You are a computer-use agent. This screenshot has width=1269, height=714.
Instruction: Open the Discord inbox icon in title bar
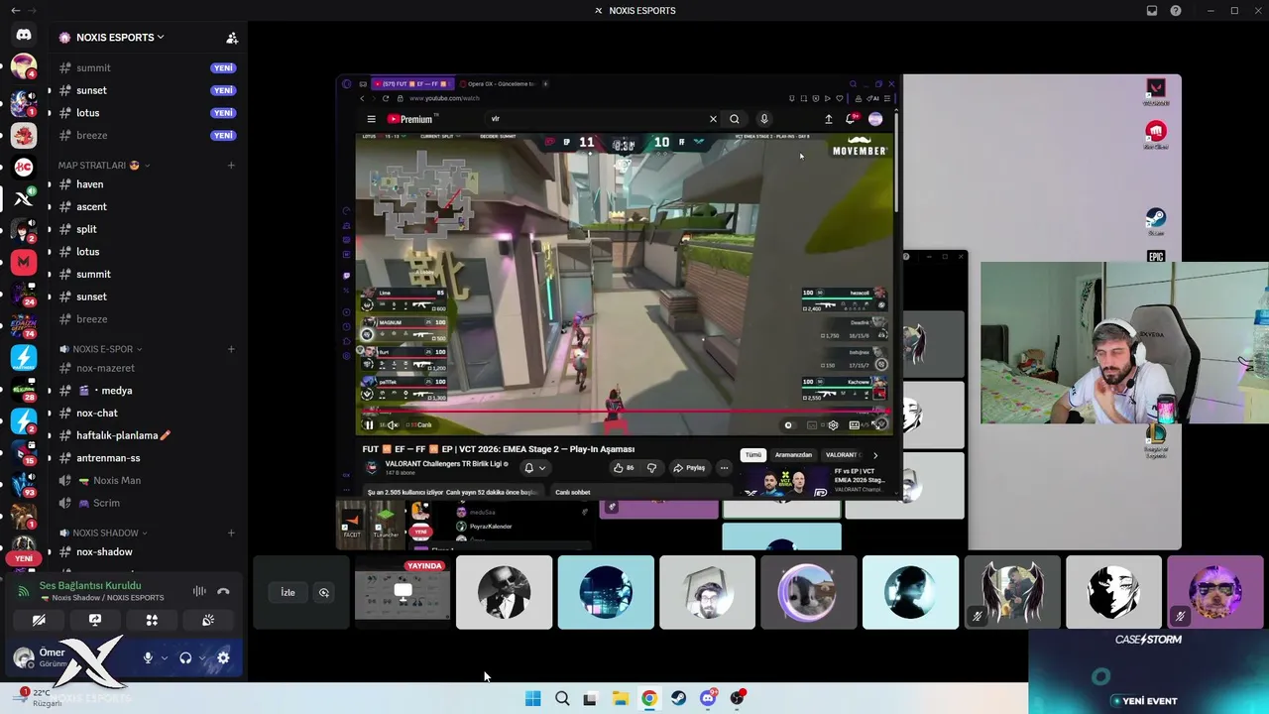click(1151, 11)
